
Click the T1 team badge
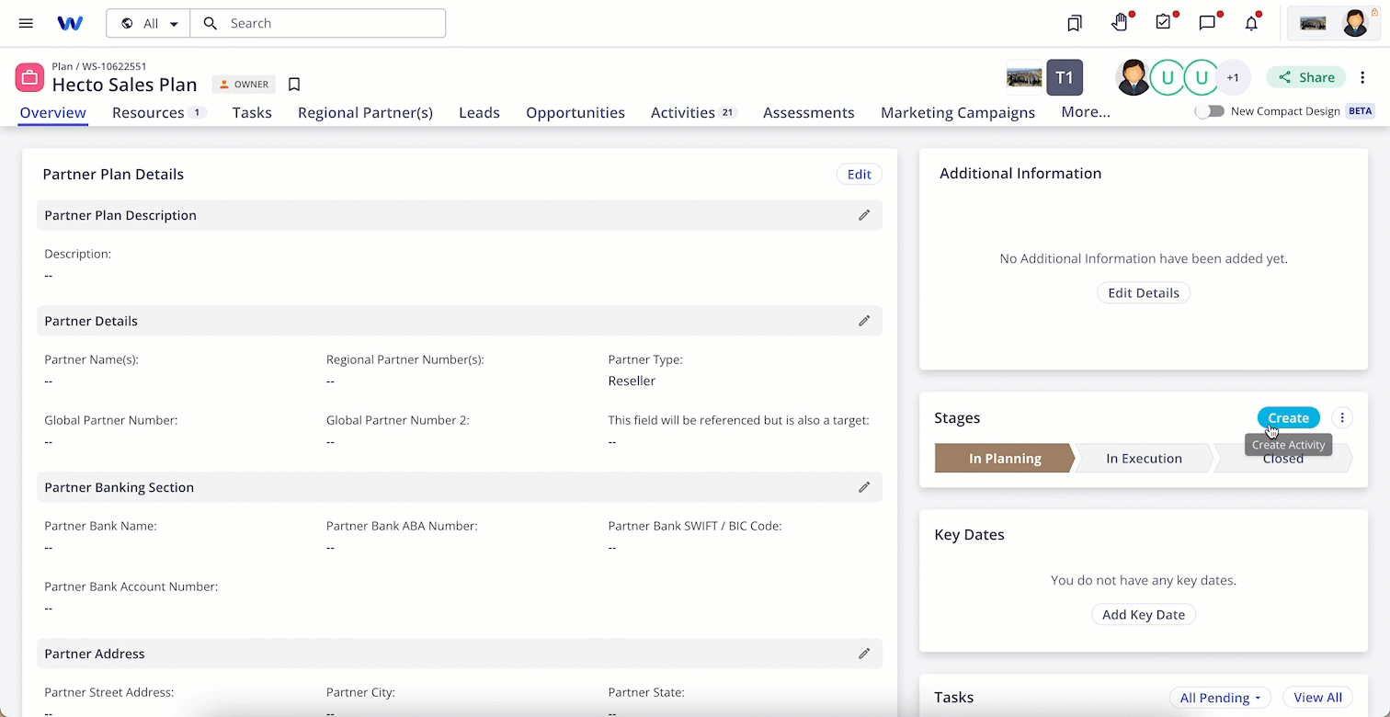1065,77
